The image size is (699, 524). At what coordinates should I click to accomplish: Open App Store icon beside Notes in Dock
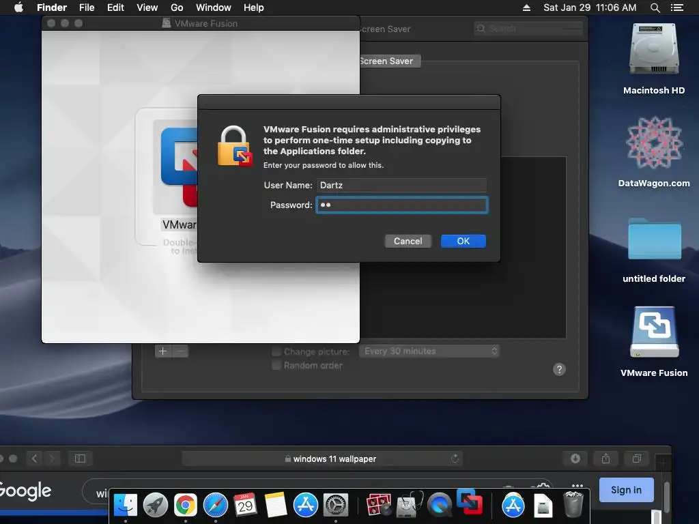[305, 505]
